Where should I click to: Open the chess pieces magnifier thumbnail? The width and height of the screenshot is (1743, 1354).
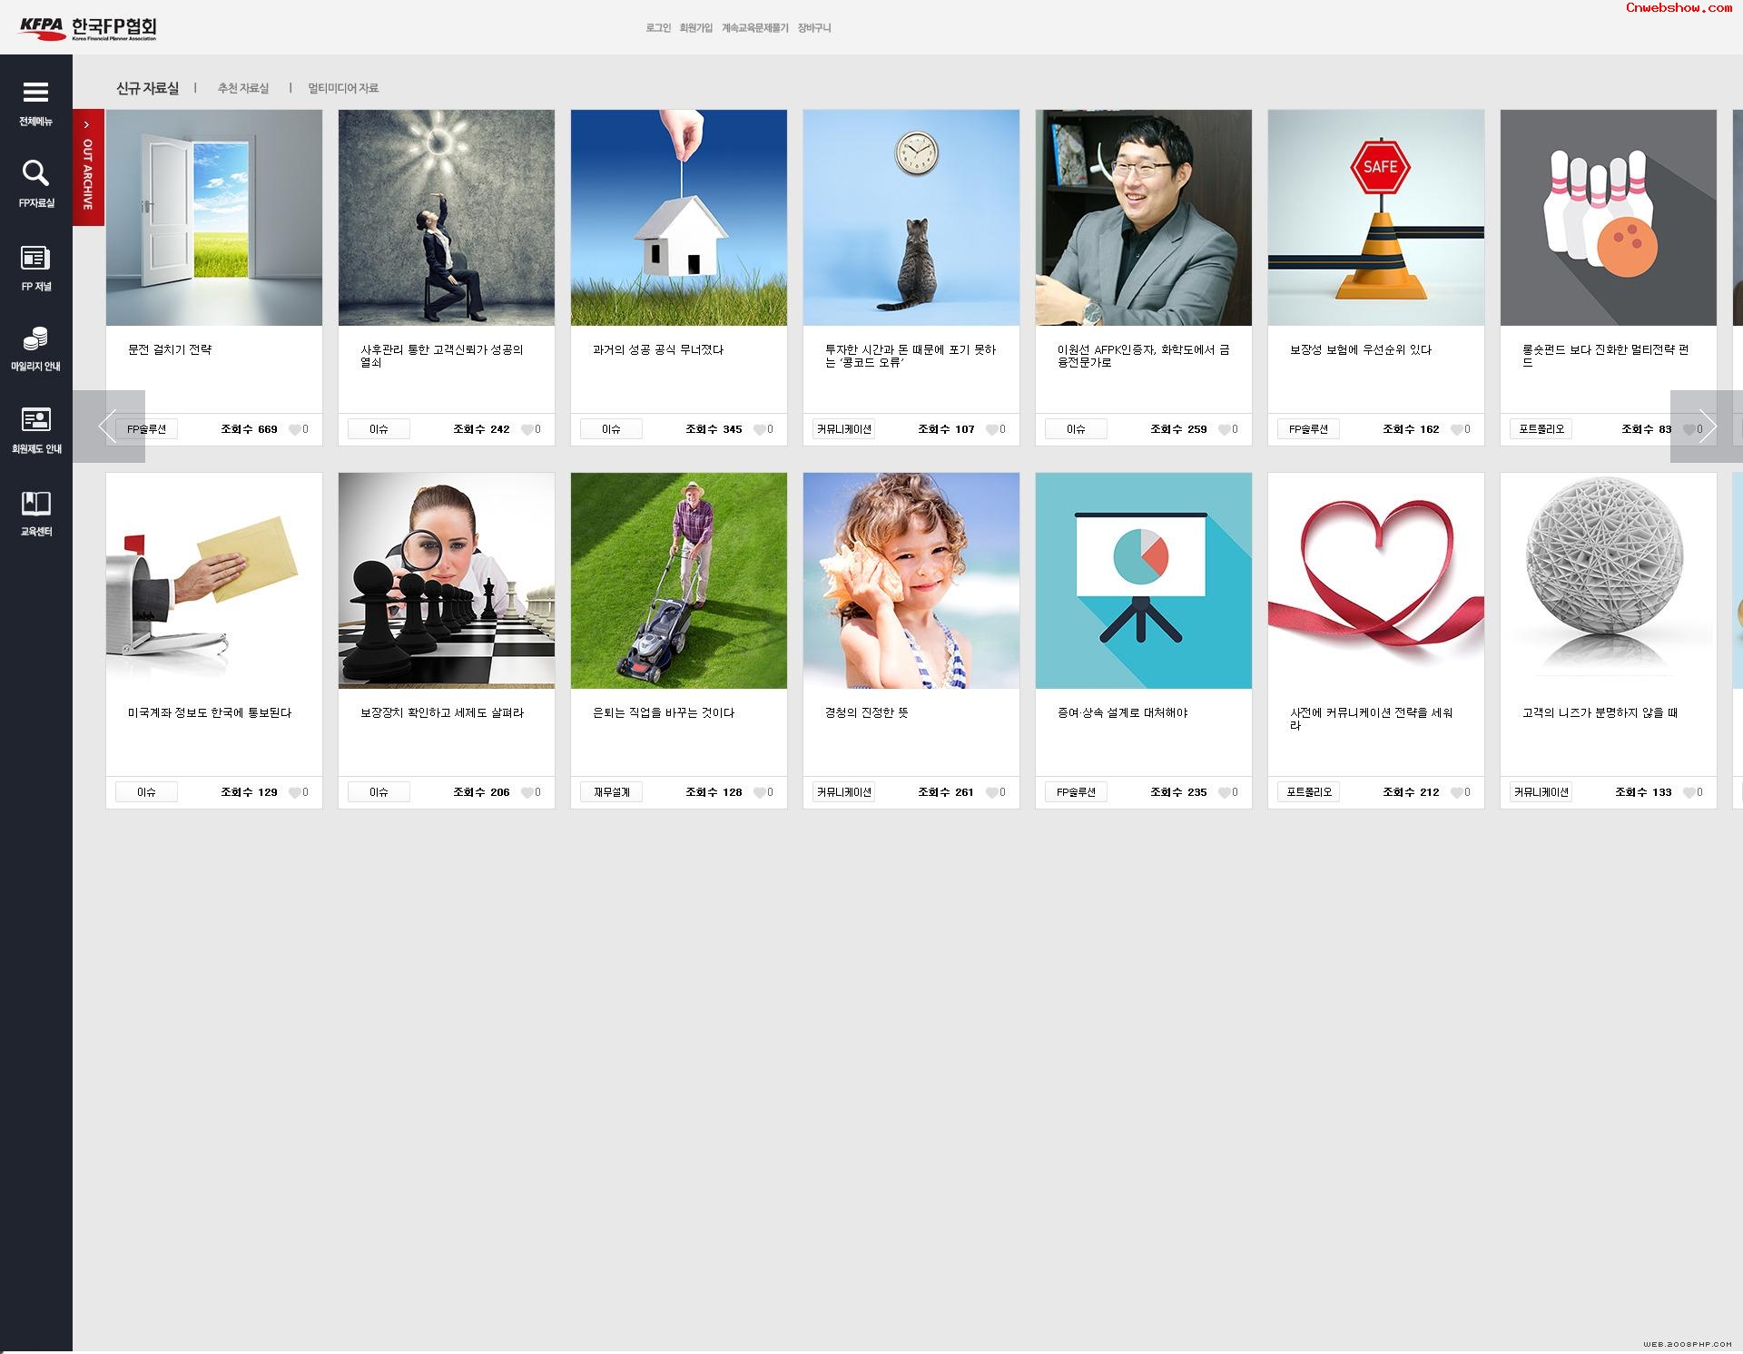(447, 581)
